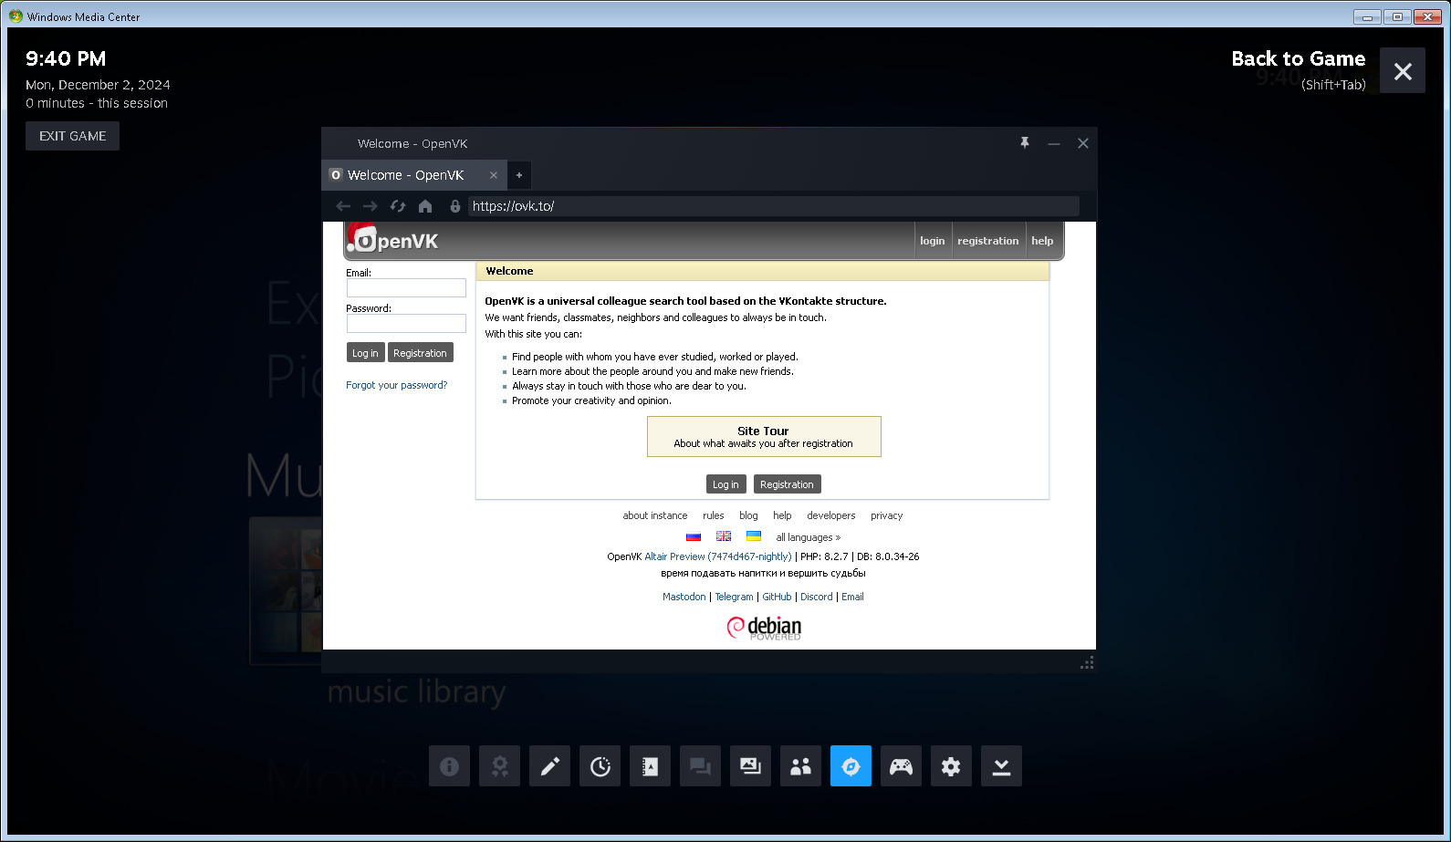Focus the browser address bar showing https://ovk.to/
Viewport: 1451px width, 842px height.
tap(774, 206)
